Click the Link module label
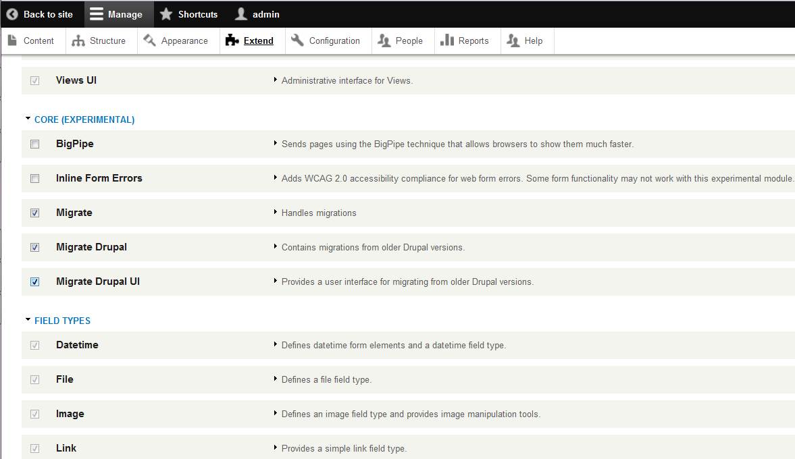This screenshot has height=459, width=795. click(66, 448)
